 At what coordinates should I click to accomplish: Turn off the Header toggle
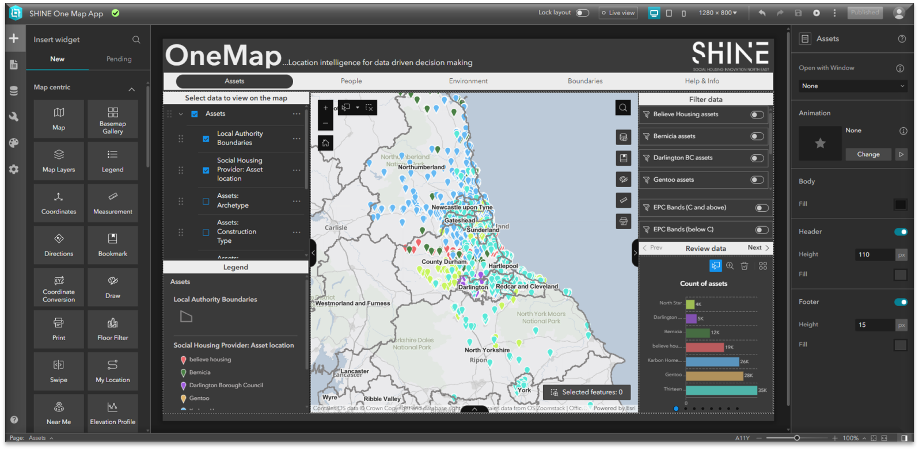tap(901, 232)
